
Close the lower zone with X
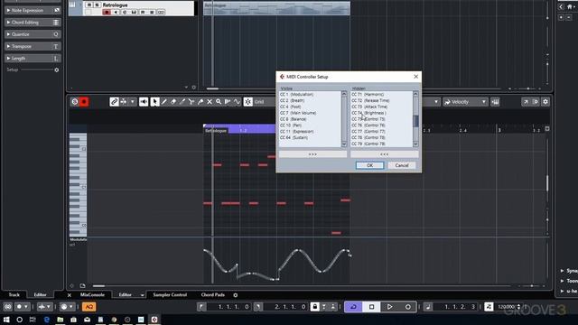[70, 295]
